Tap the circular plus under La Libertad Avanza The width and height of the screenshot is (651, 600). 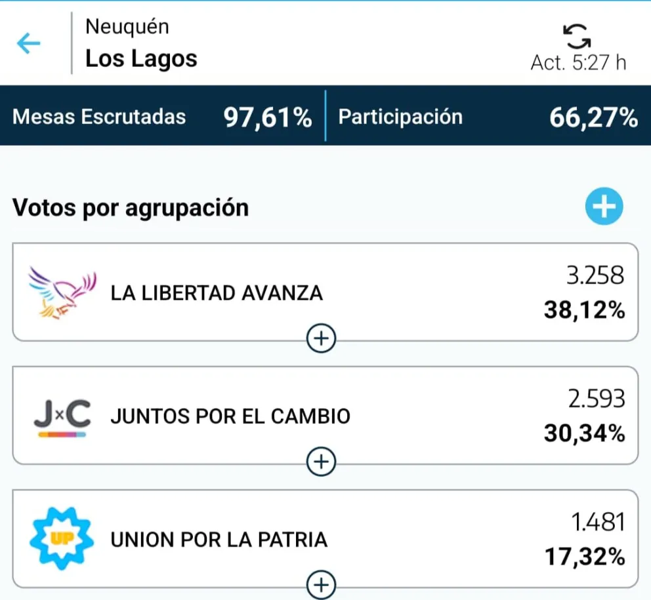pos(321,338)
